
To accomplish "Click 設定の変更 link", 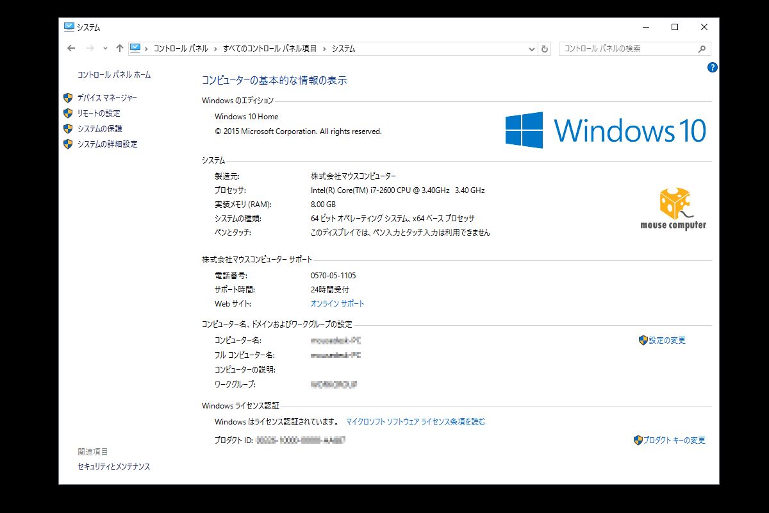I will (x=667, y=341).
